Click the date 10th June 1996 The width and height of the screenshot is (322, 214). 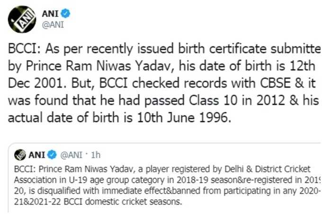182,118
